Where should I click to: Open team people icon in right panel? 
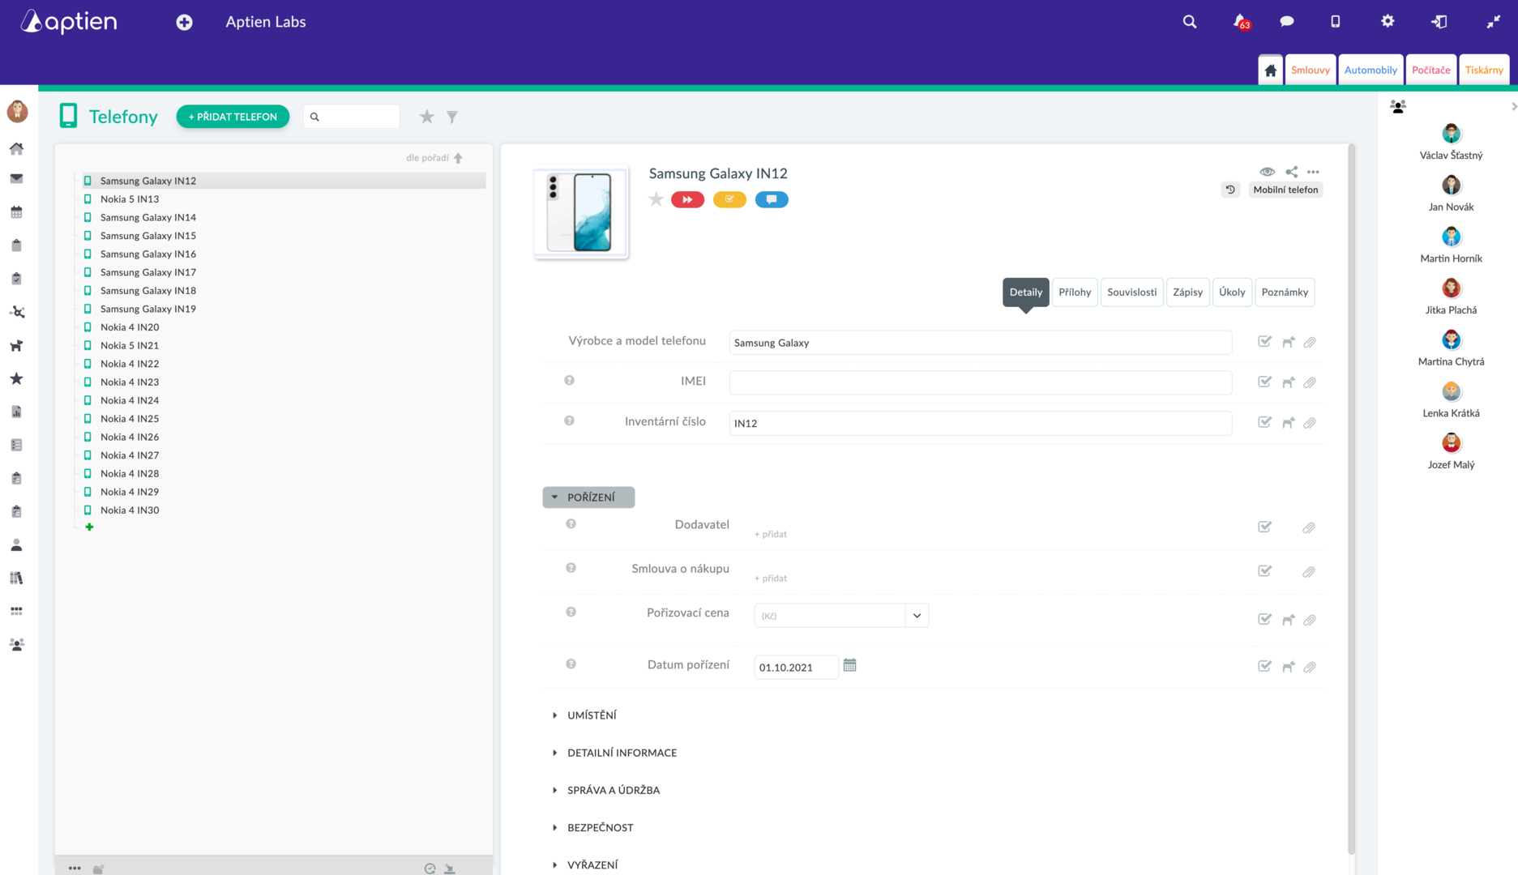[1398, 106]
